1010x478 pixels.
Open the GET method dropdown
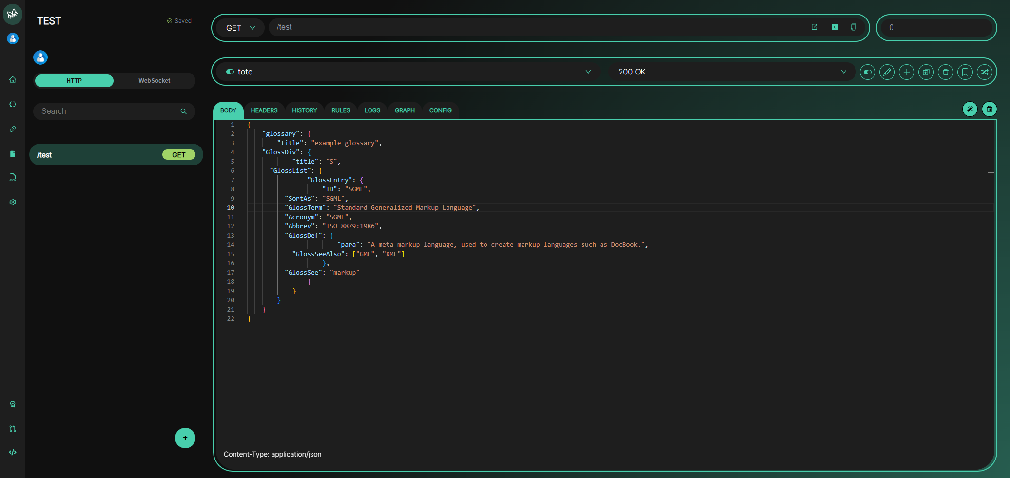pyautogui.click(x=240, y=28)
